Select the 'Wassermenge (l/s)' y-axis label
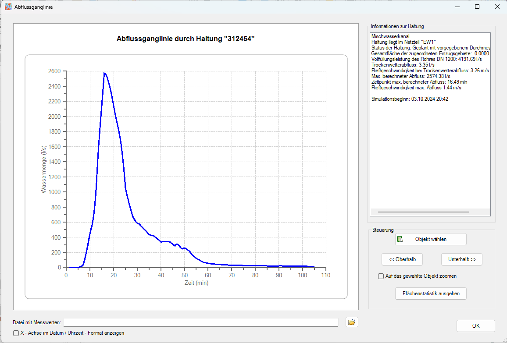Image resolution: width=507 pixels, height=343 pixels. pyautogui.click(x=43, y=169)
